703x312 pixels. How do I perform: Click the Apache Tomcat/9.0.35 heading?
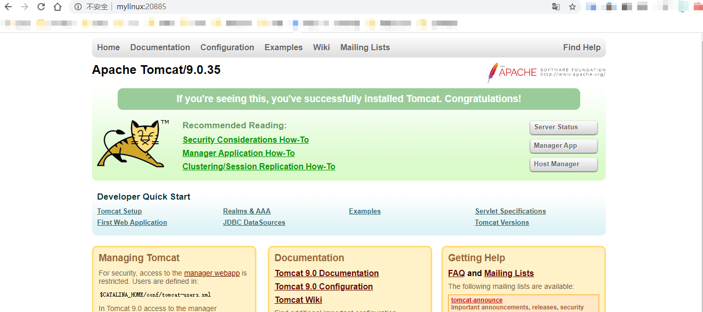(156, 70)
